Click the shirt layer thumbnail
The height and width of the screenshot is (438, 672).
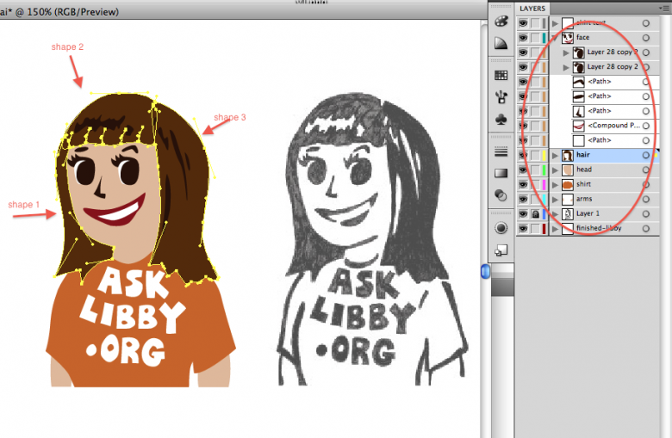(x=568, y=184)
